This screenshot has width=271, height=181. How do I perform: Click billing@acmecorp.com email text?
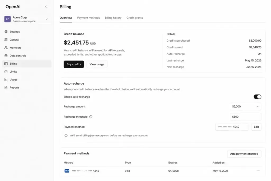coord(96,135)
